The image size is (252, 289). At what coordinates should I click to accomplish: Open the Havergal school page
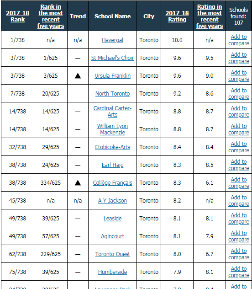[113, 40]
